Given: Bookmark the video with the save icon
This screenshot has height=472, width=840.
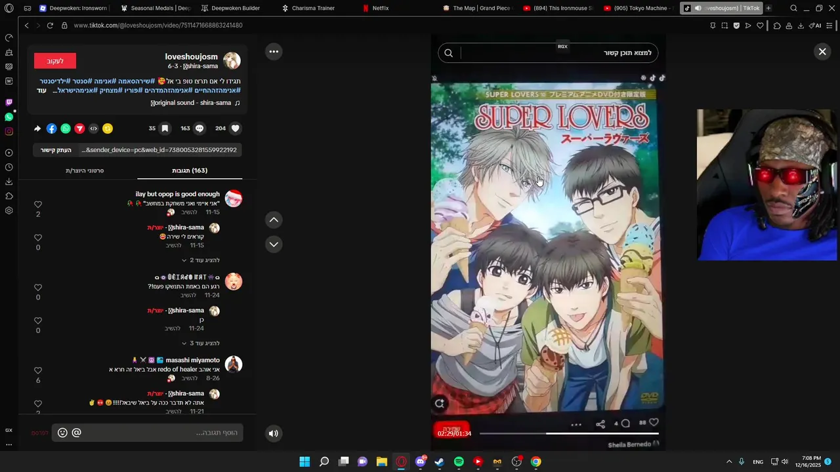Looking at the screenshot, I should 165,128.
